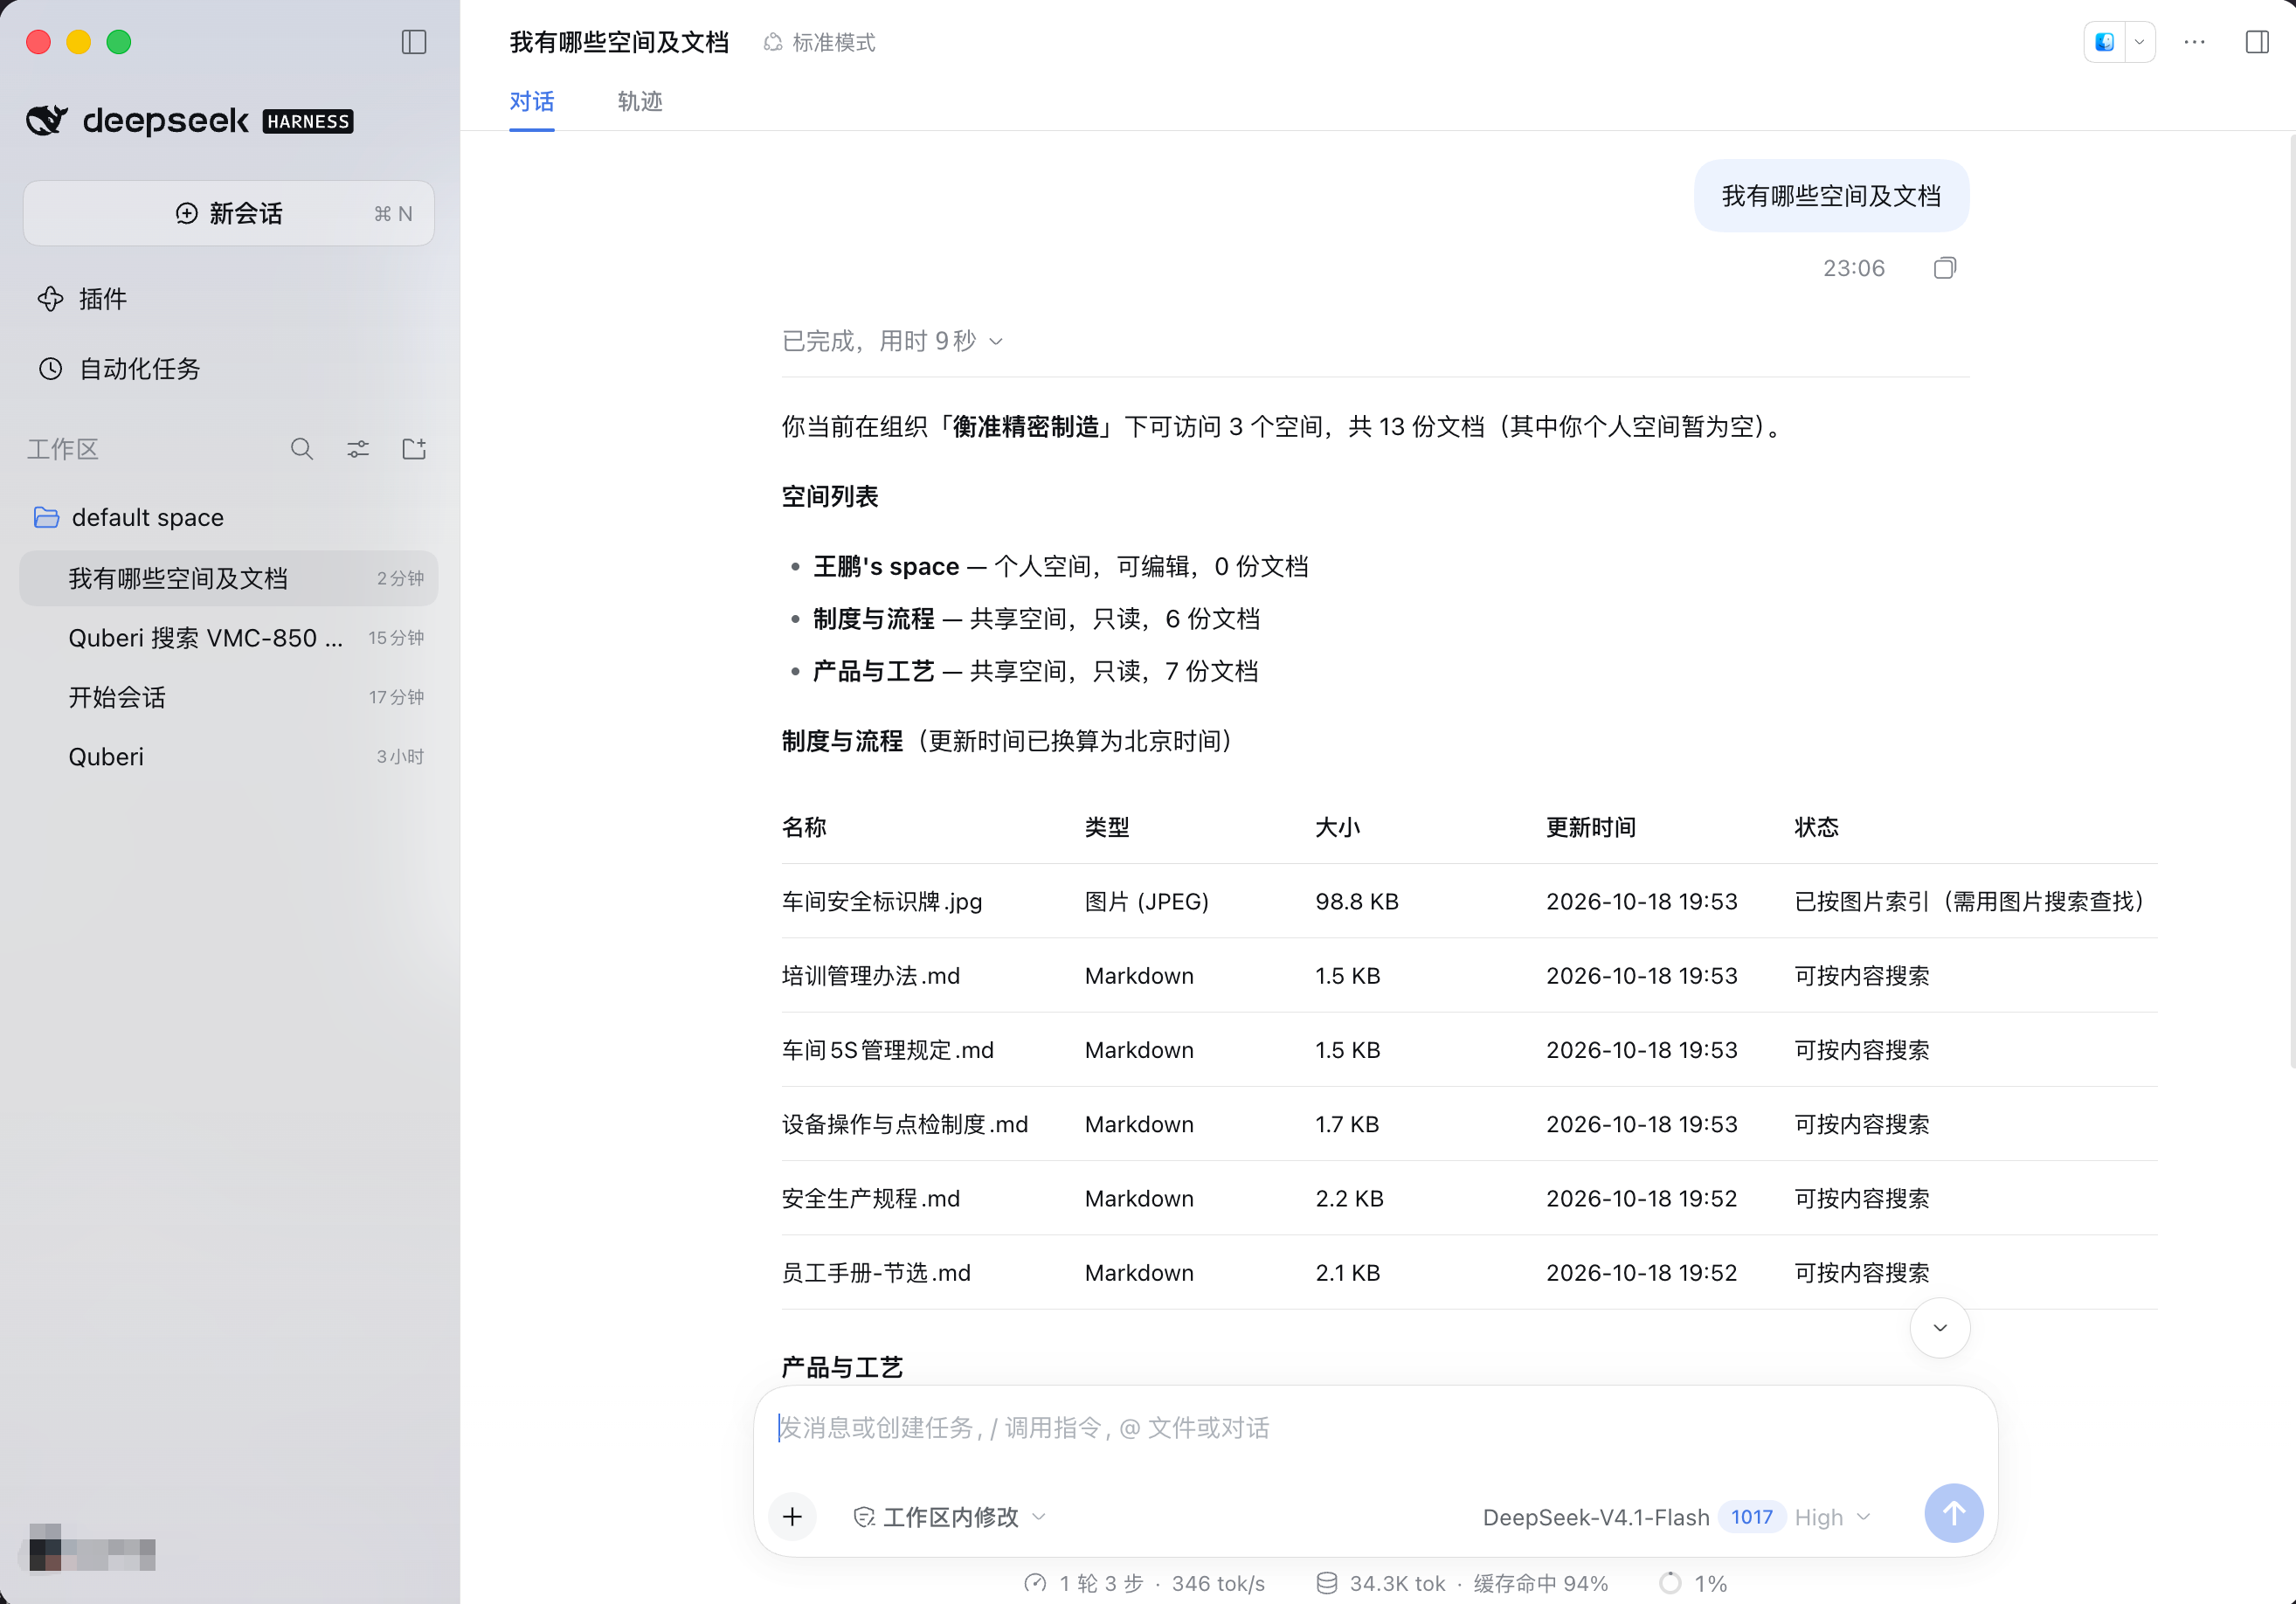Add attachment with plus button
The image size is (2296, 1604).
click(792, 1517)
